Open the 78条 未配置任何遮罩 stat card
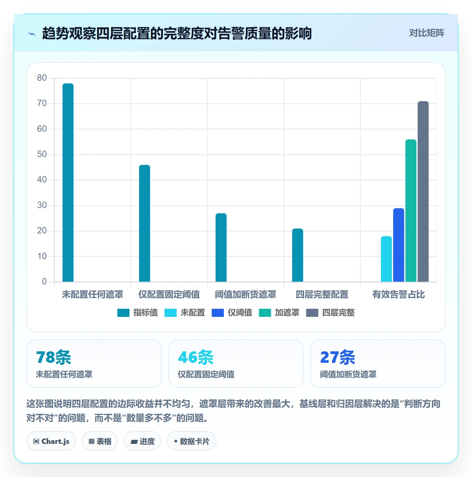This screenshot has width=472, height=477. [94, 363]
